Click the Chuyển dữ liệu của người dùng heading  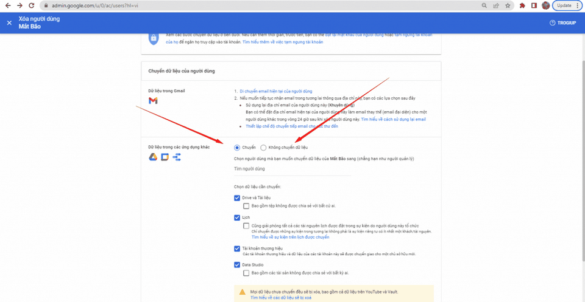182,71
